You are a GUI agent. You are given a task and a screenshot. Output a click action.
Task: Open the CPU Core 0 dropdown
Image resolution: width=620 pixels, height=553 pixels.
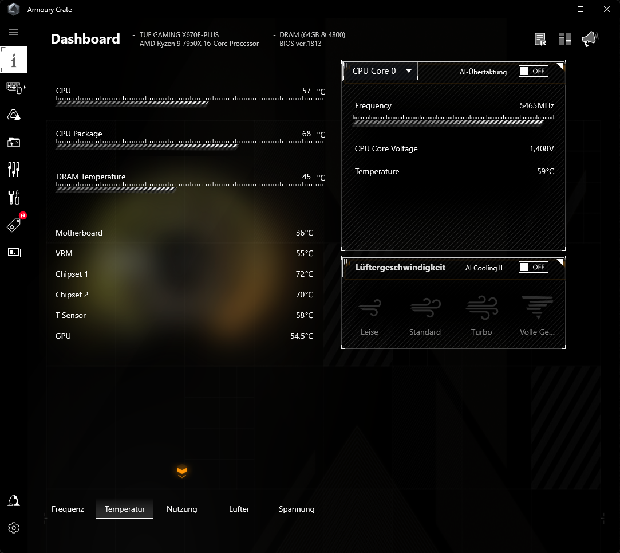[380, 71]
